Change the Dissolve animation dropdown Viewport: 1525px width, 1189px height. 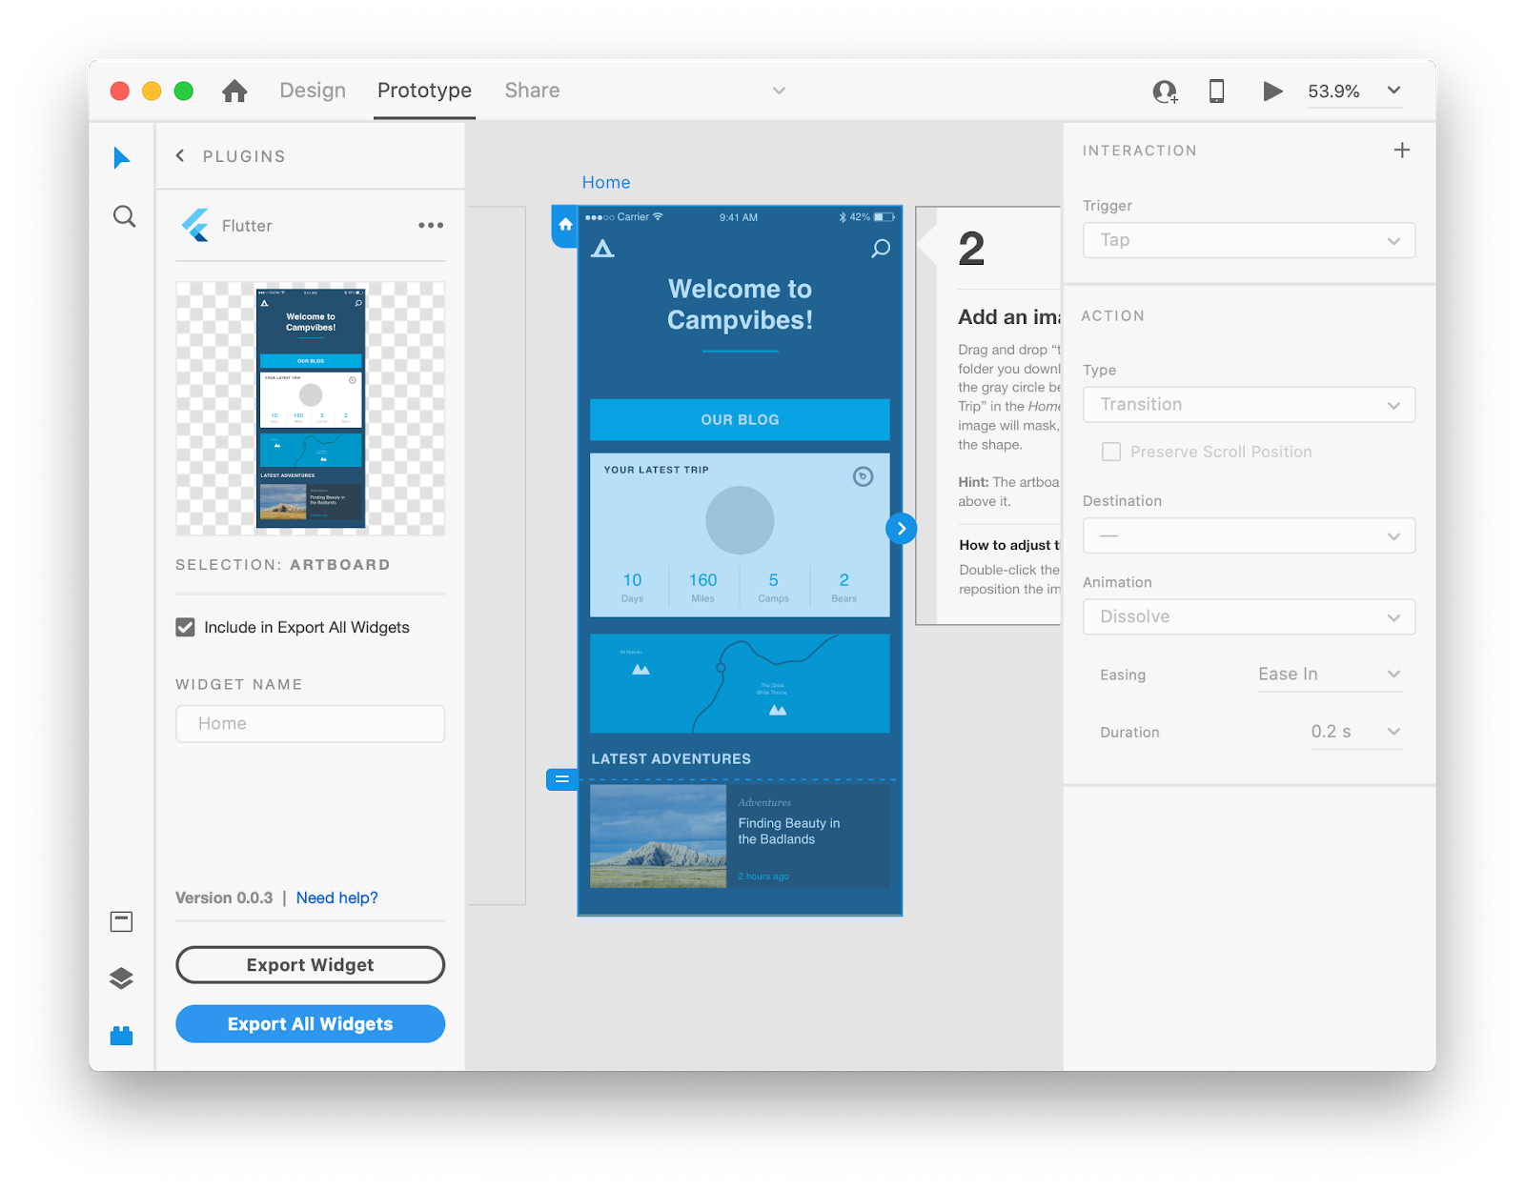click(x=1249, y=616)
